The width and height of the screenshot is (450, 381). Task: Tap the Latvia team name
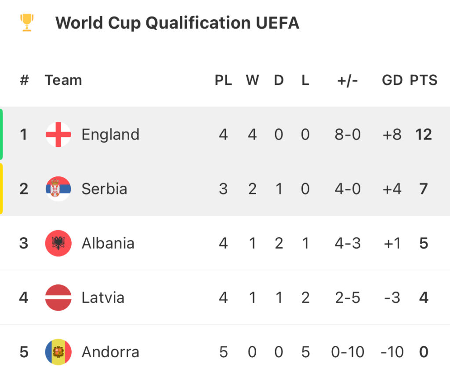pyautogui.click(x=103, y=297)
